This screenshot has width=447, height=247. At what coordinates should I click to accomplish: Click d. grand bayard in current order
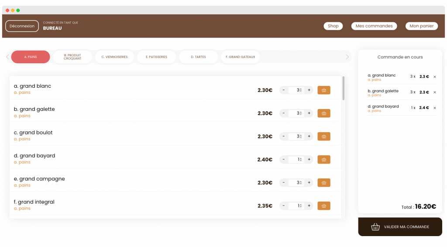pos(383,106)
